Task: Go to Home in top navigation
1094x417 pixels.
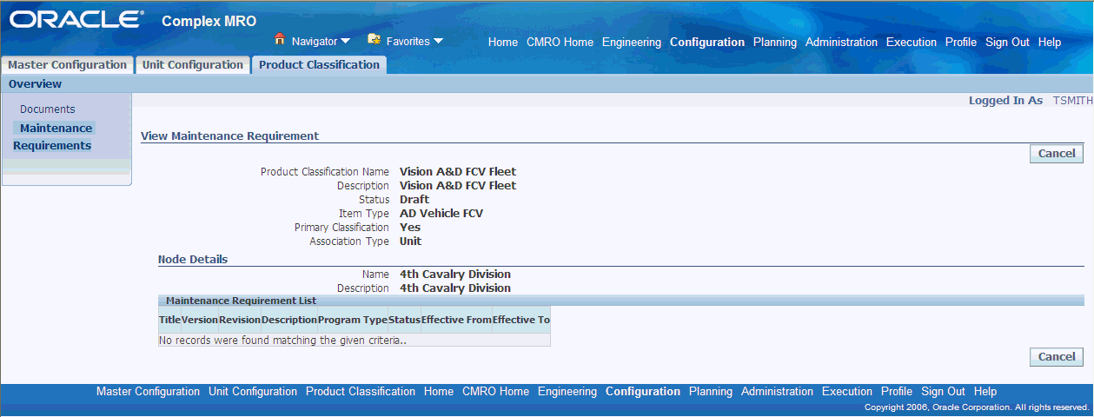Action: click(x=503, y=43)
